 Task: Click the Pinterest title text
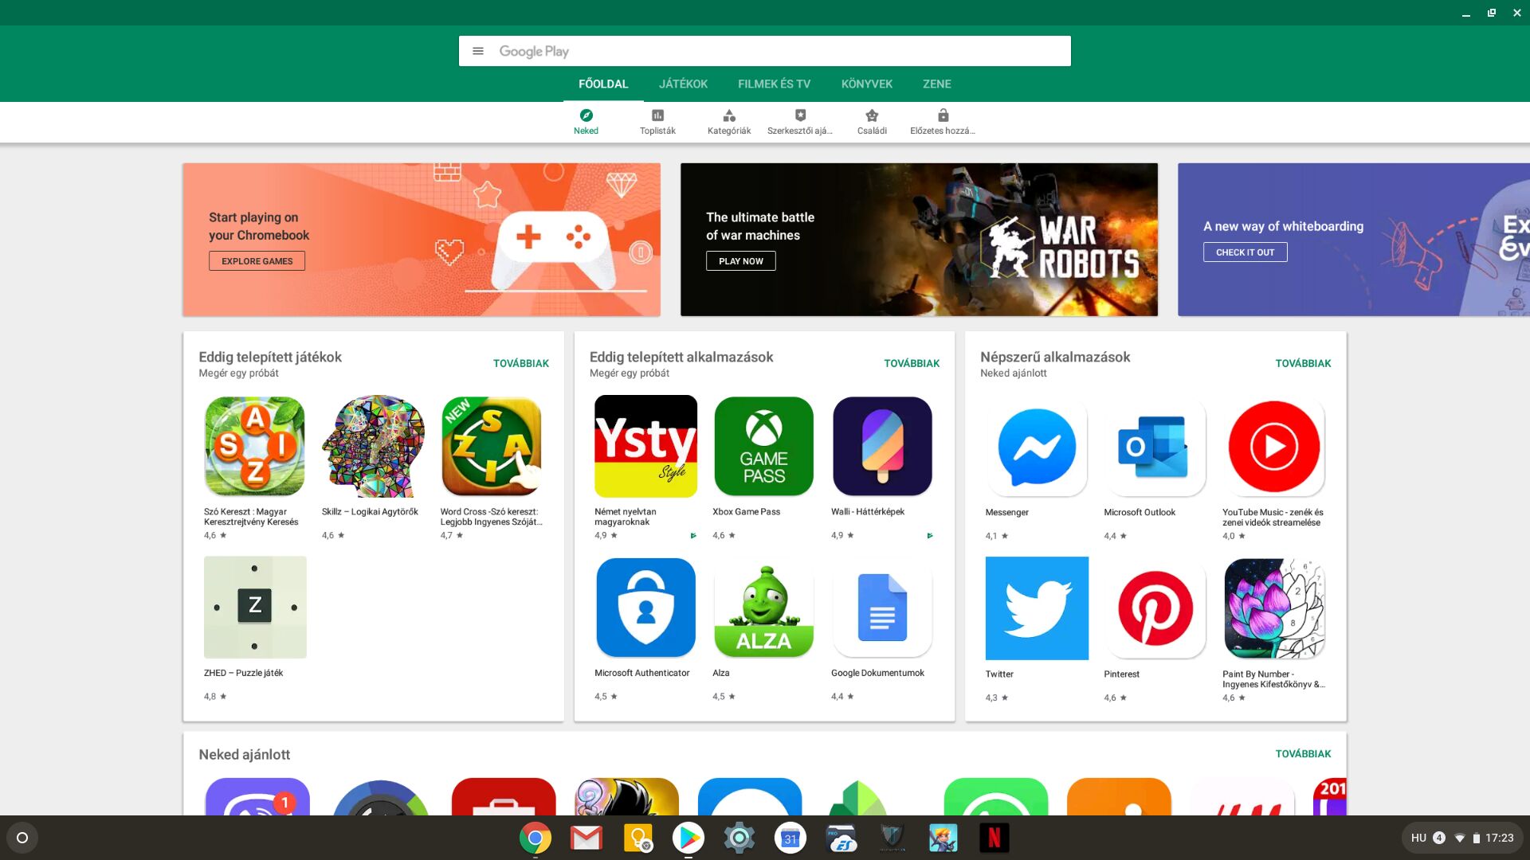tap(1121, 674)
